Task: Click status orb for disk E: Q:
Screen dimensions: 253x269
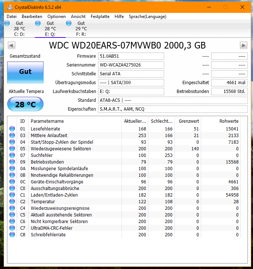Action: [38, 23]
